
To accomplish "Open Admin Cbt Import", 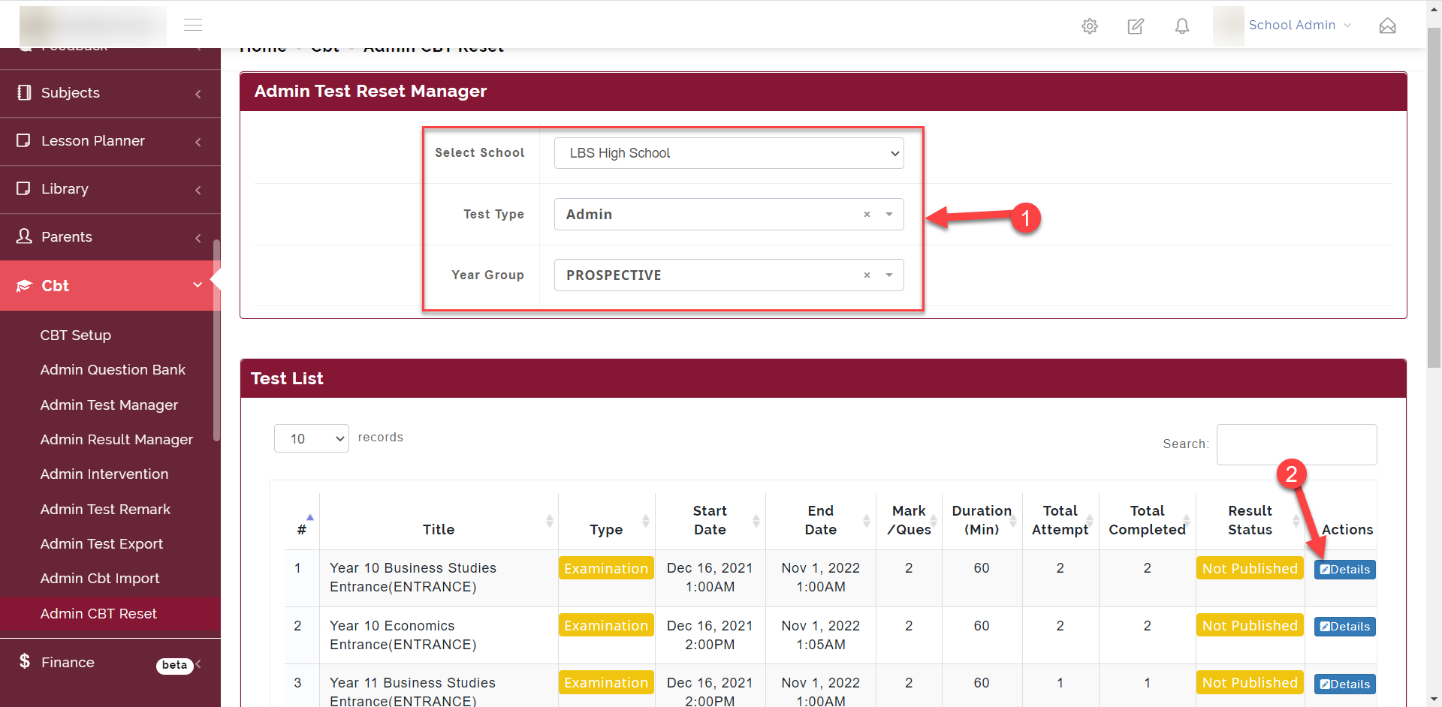I will coord(100,579).
